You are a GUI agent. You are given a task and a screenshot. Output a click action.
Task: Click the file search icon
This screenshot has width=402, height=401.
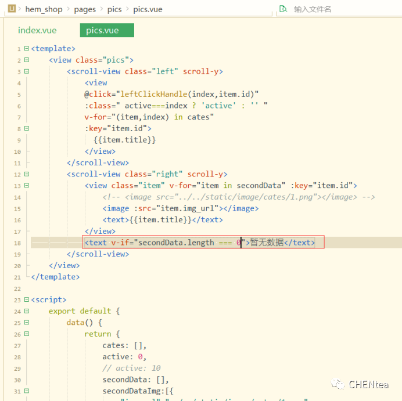pyautogui.click(x=283, y=9)
